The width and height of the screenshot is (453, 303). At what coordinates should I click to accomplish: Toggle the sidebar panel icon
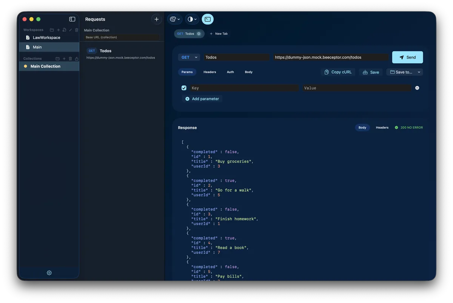tap(72, 19)
